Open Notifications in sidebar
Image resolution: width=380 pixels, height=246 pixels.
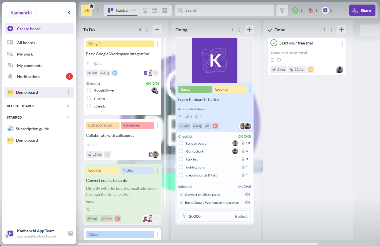coord(39,77)
